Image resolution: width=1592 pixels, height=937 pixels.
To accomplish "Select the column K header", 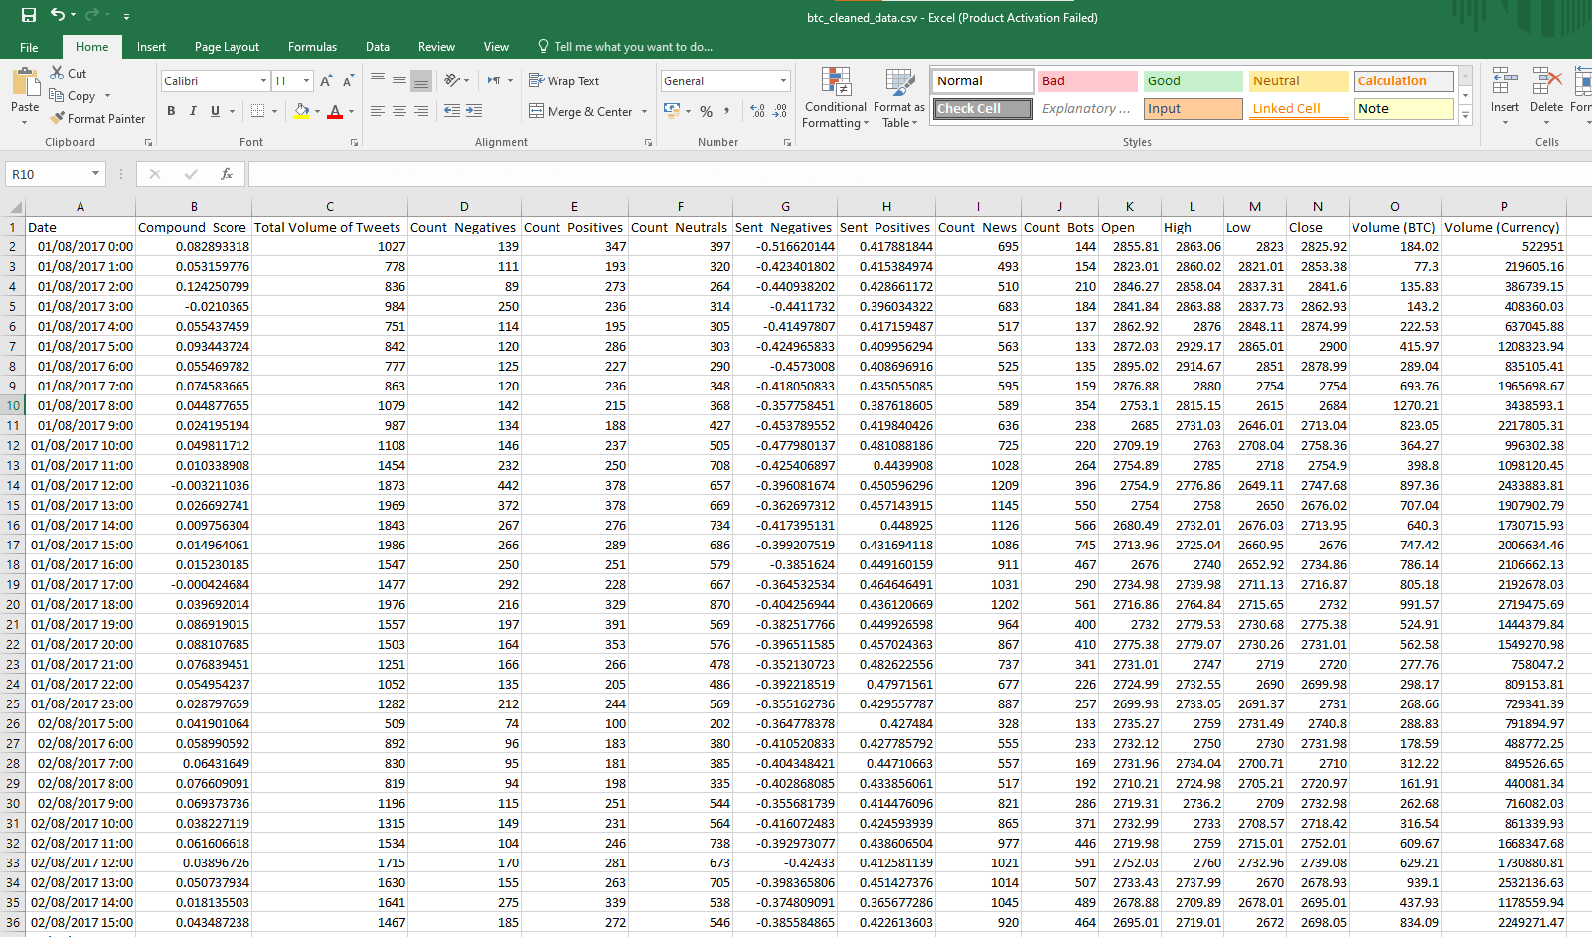I will click(1129, 206).
